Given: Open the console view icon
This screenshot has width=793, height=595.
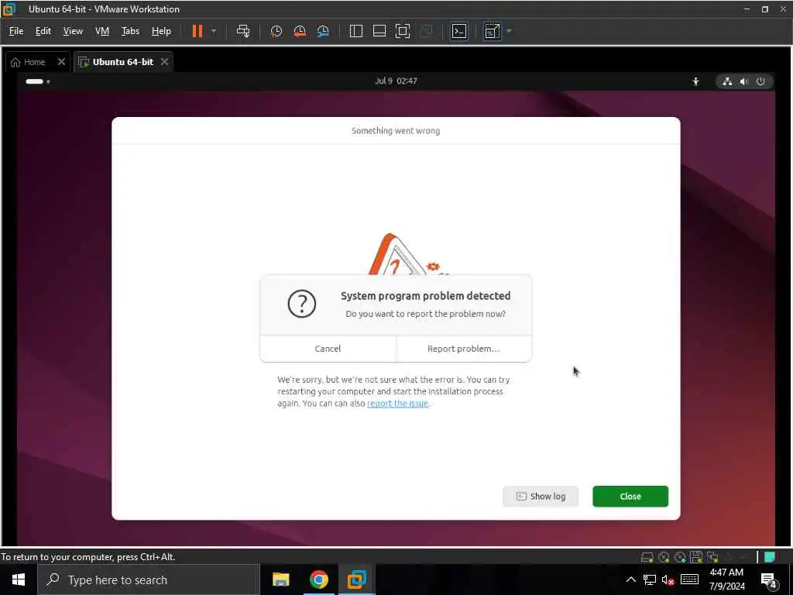Looking at the screenshot, I should point(459,31).
